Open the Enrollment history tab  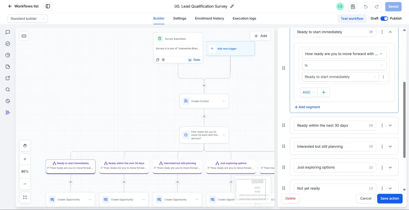(x=209, y=18)
